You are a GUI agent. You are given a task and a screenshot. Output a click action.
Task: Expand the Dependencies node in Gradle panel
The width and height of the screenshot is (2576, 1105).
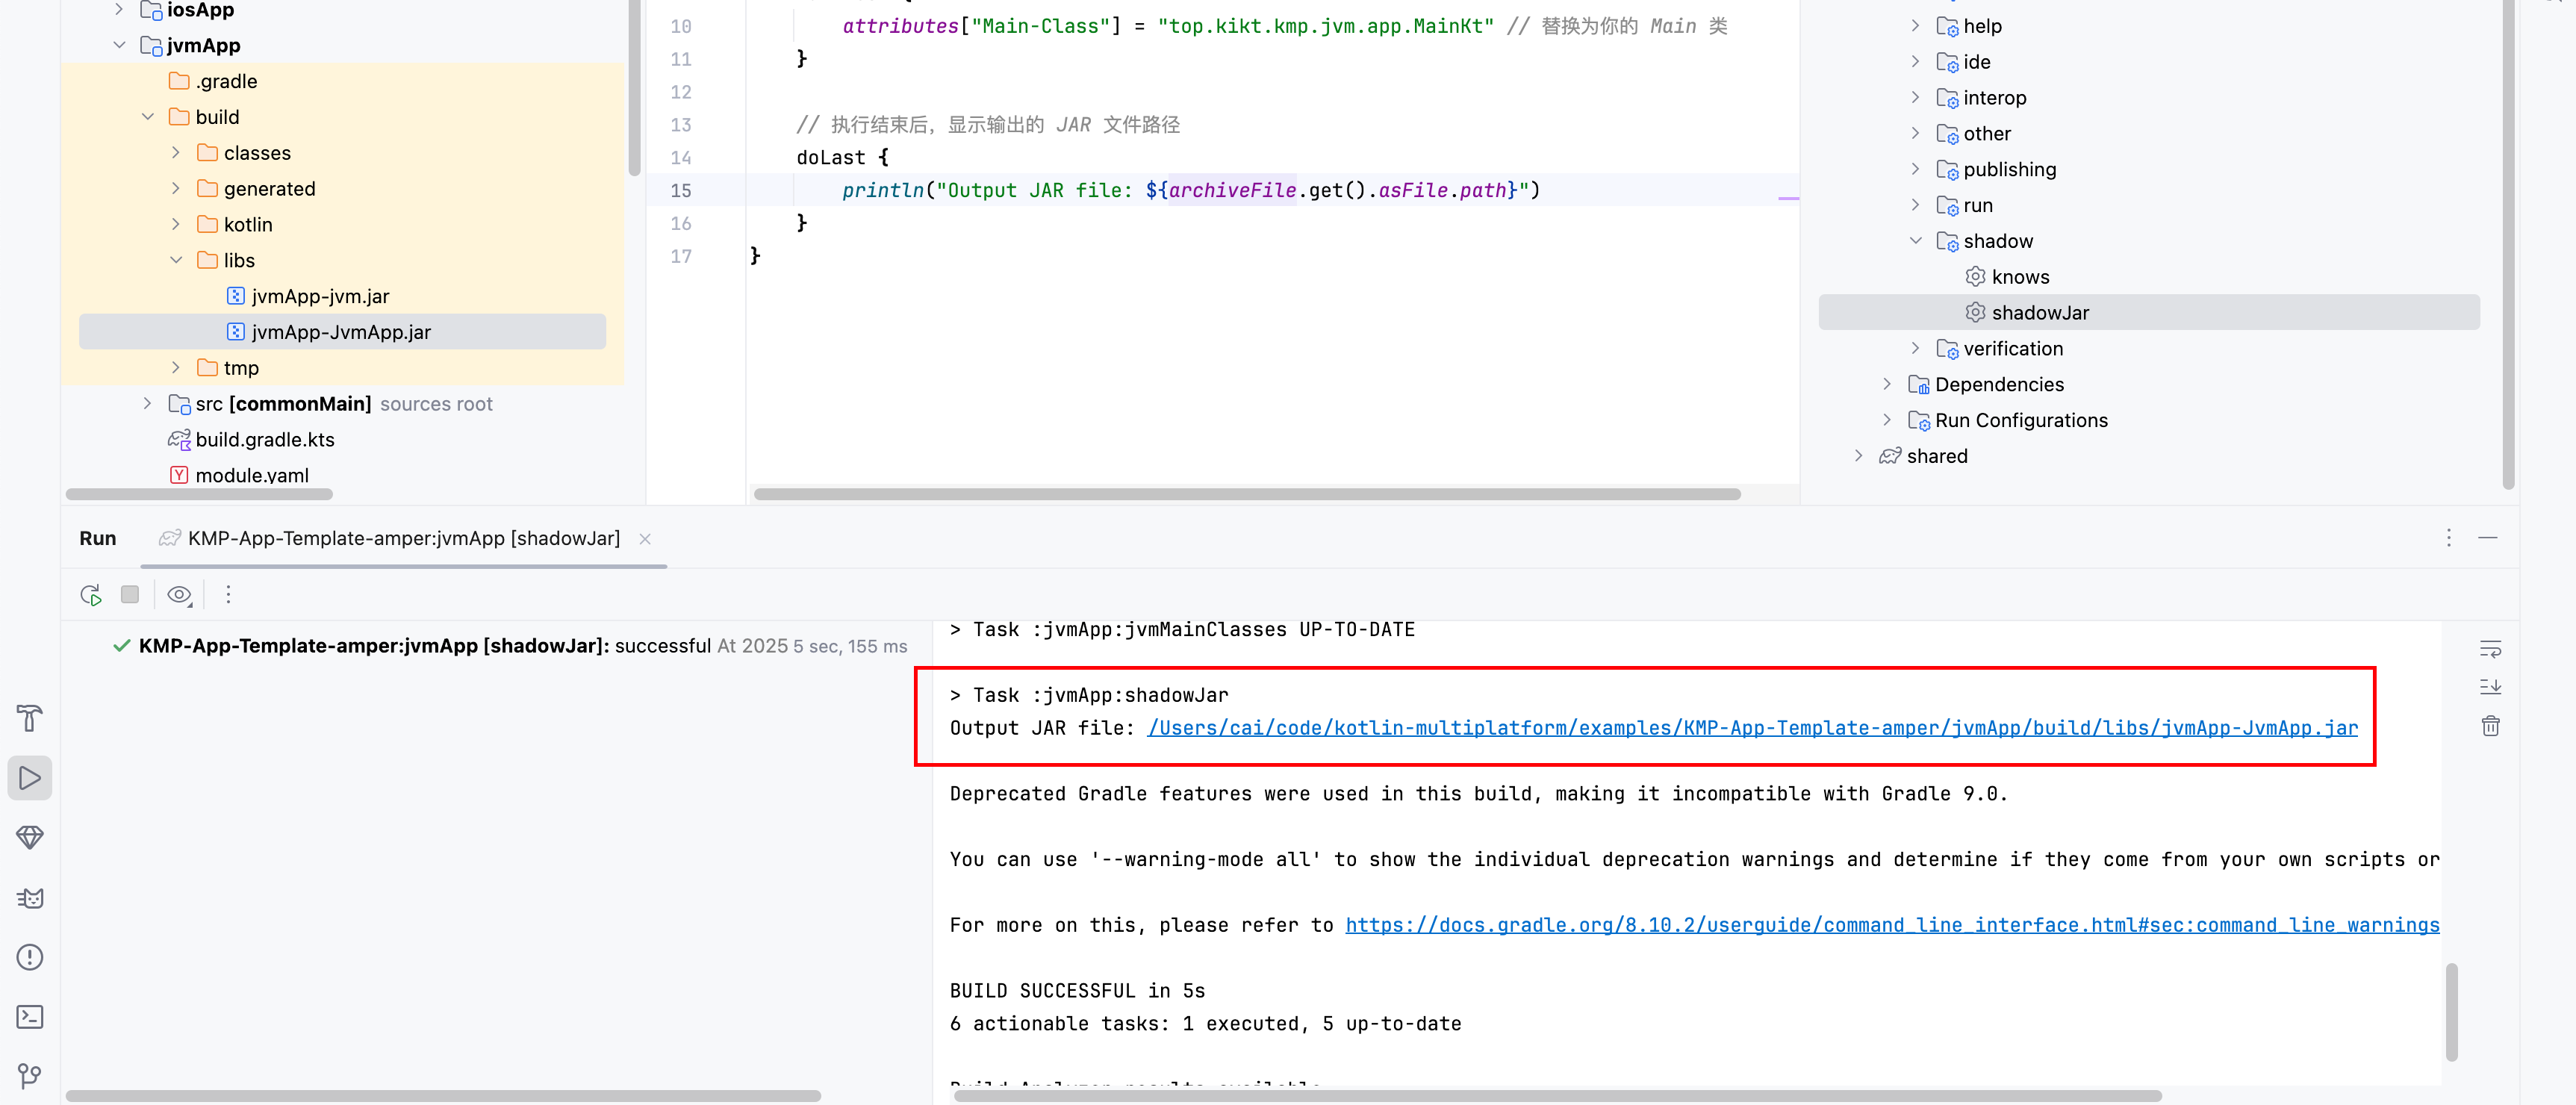coord(1887,385)
